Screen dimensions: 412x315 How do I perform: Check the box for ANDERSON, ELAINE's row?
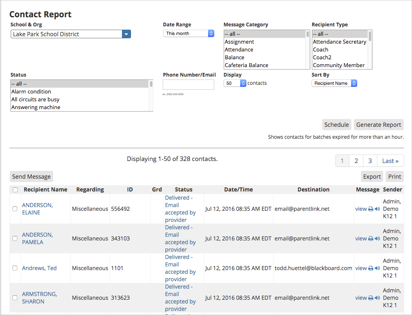15,209
